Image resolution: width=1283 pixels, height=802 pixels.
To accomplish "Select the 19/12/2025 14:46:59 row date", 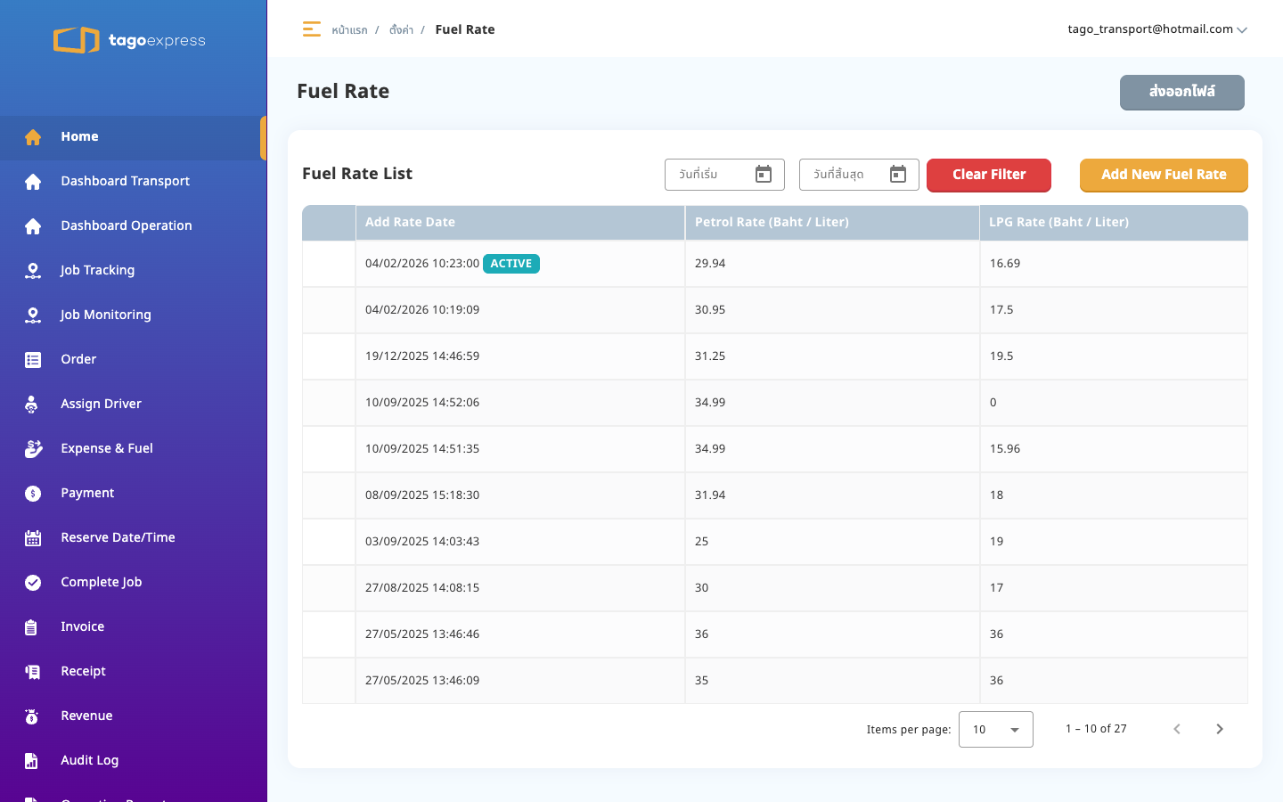I will [x=422, y=356].
